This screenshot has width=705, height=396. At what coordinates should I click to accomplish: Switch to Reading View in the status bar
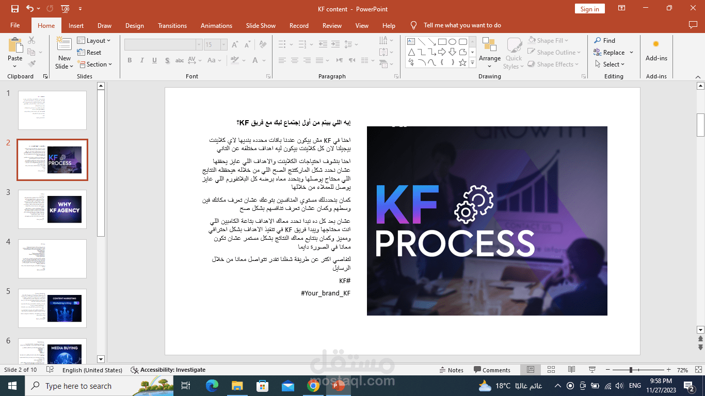[x=571, y=370]
